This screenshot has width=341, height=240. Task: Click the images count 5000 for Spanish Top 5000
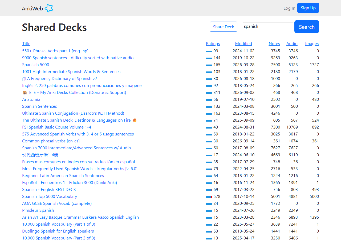tap(314, 196)
